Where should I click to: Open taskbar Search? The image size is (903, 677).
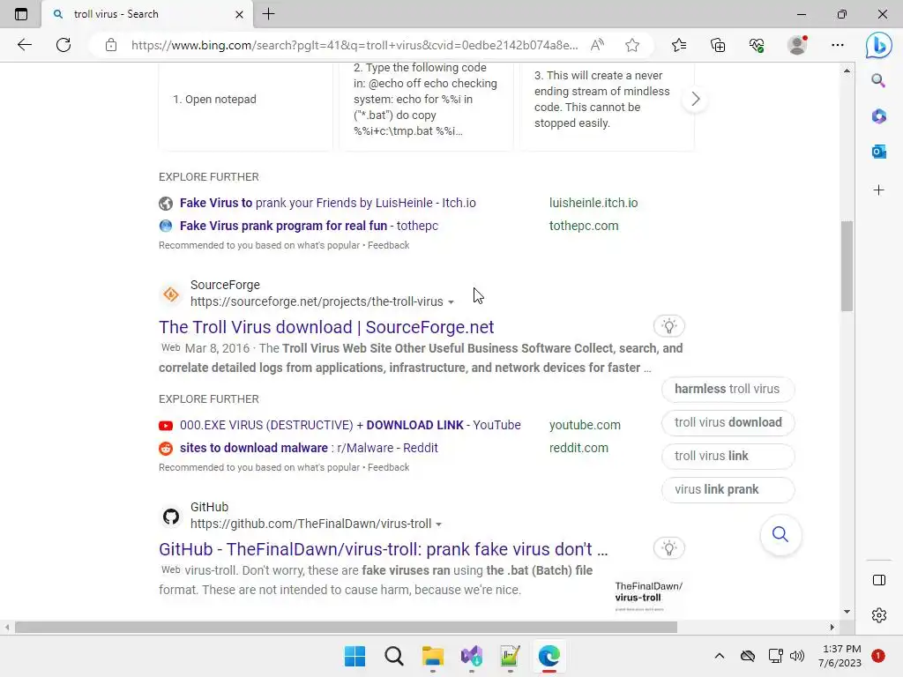point(394,656)
